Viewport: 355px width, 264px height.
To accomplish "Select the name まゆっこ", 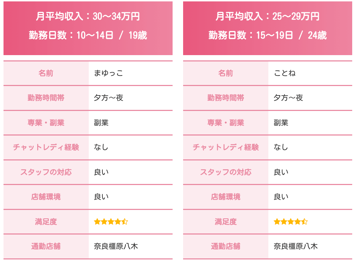I will click(x=108, y=73).
